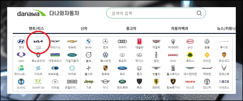Select the Ford 포드 logo
Screen dimensions: 243x101
tap(122, 68)
